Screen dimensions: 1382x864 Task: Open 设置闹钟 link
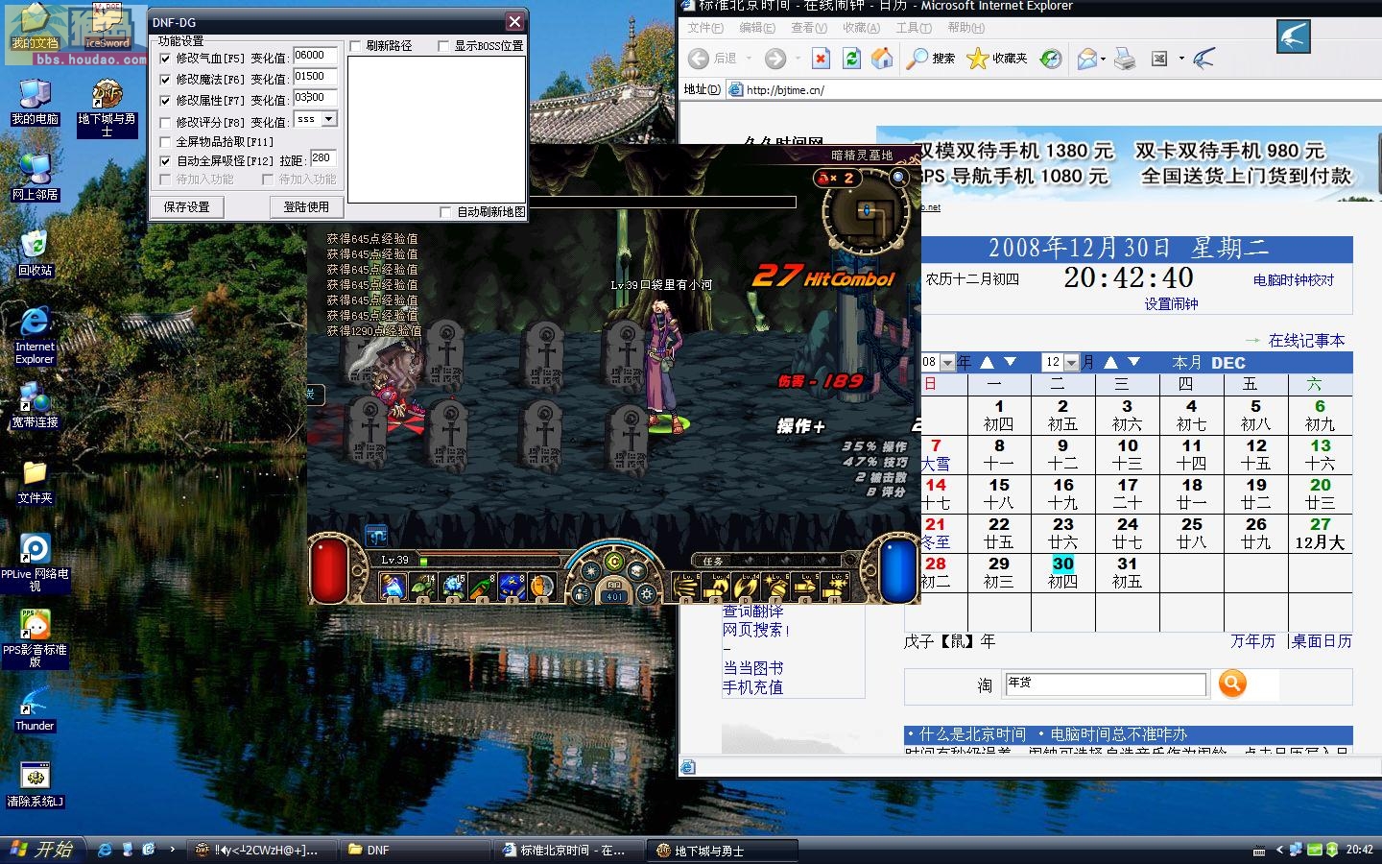1171,304
